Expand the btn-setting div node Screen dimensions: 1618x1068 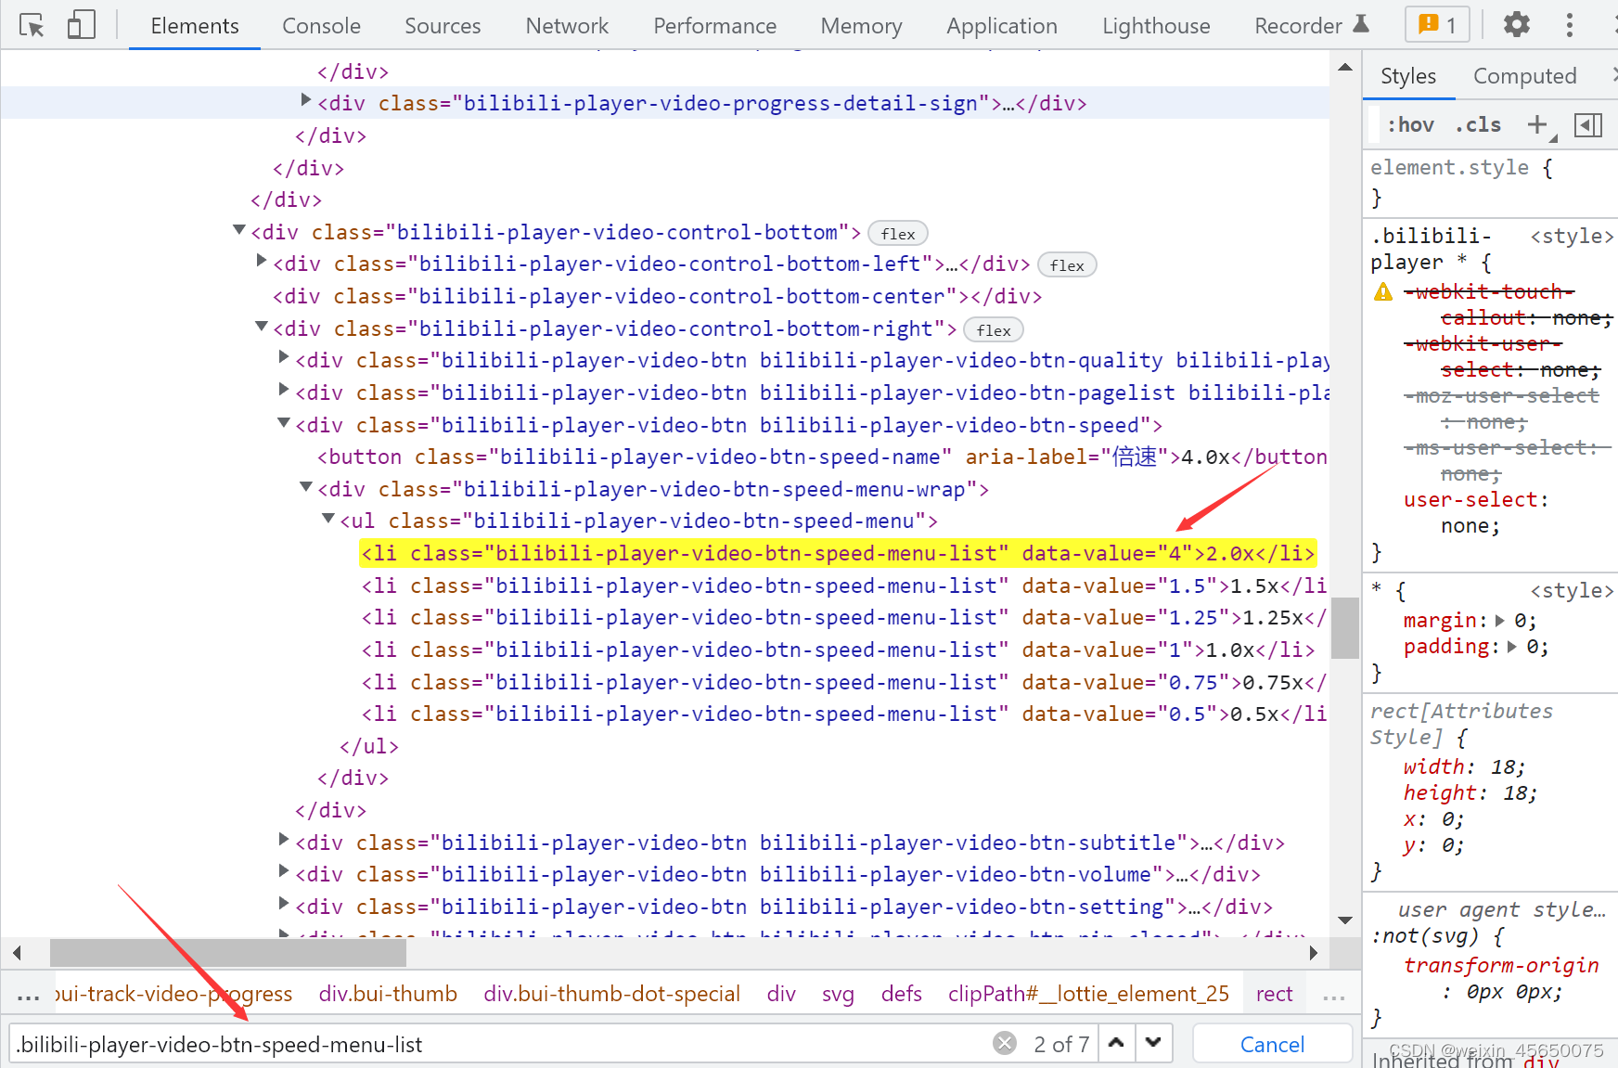[284, 904]
